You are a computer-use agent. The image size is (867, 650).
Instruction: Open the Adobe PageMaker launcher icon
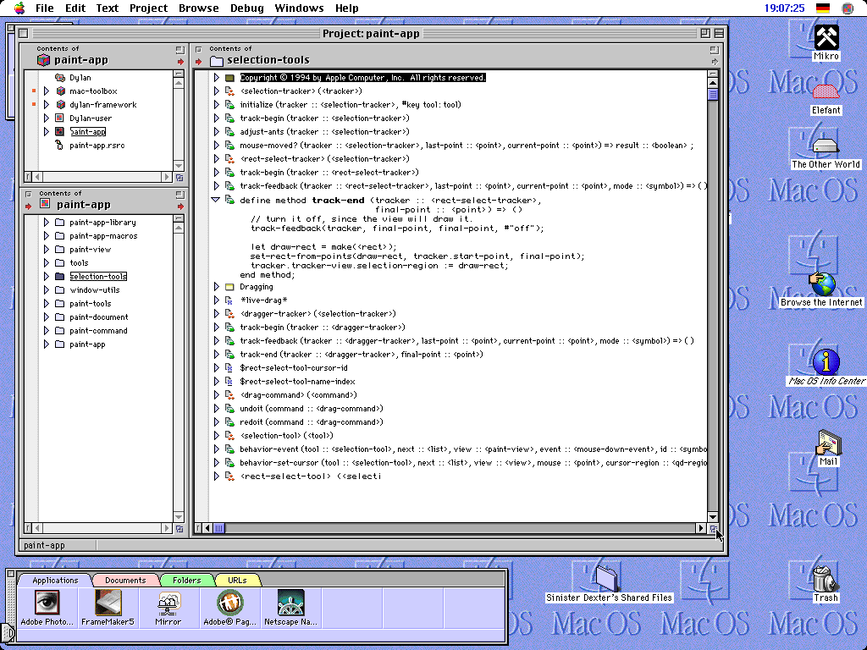(229, 603)
